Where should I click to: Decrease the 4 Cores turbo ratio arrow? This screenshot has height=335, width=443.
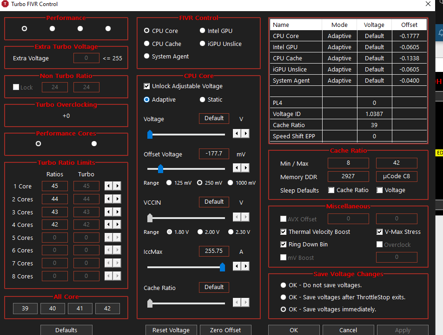click(108, 225)
